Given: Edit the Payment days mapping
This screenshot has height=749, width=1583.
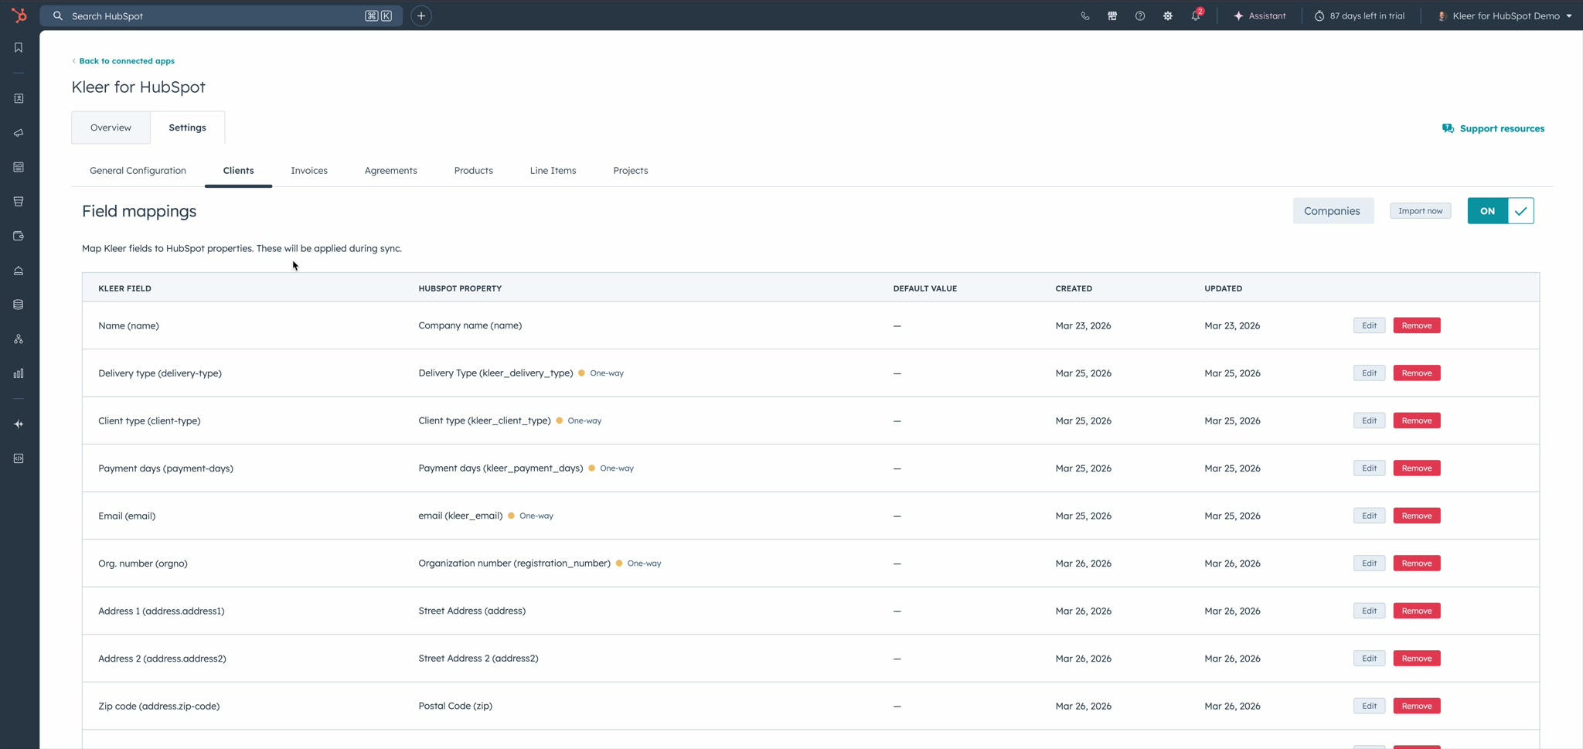Looking at the screenshot, I should (1369, 468).
